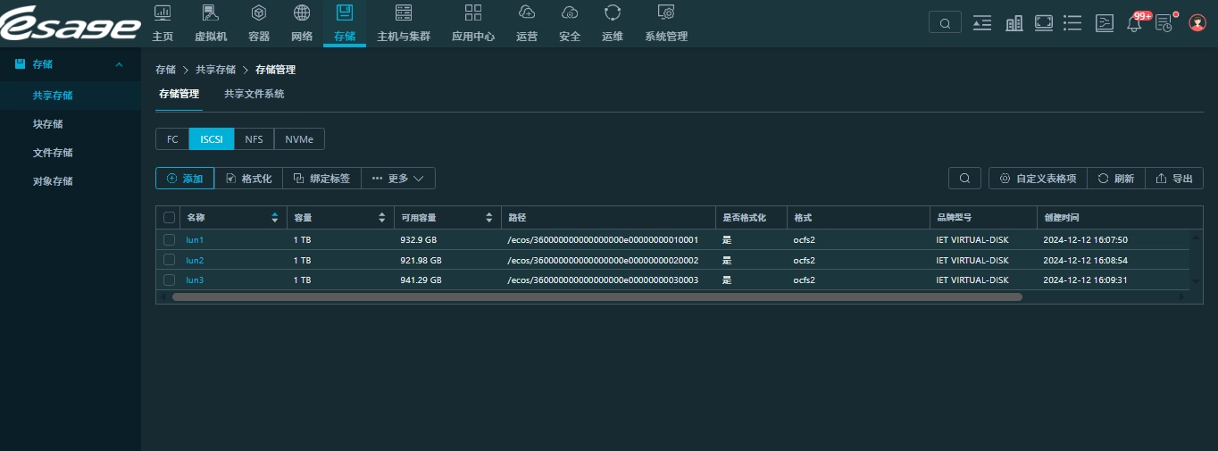Screen dimensions: 1218x451
Task: Sort by 容量 column arrows
Action: pyautogui.click(x=381, y=218)
